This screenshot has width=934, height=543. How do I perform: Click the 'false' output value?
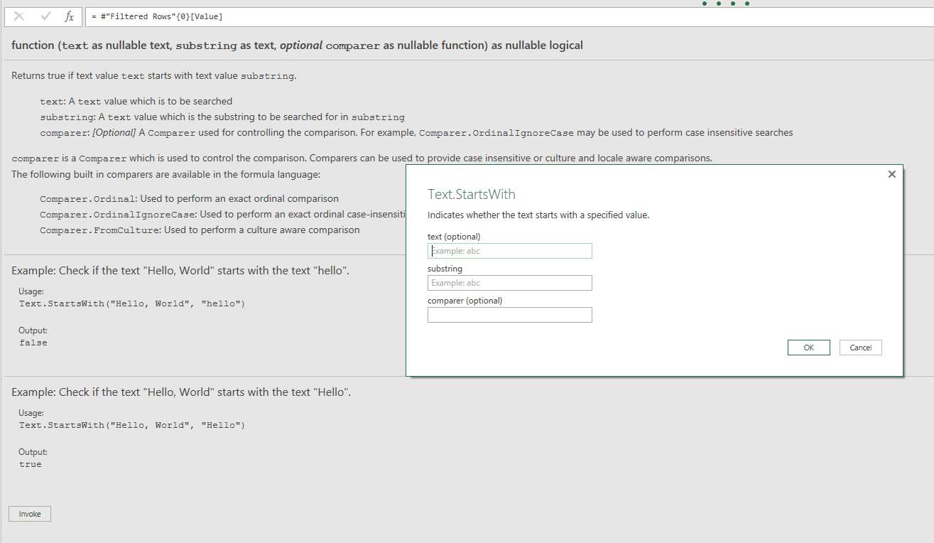(33, 343)
